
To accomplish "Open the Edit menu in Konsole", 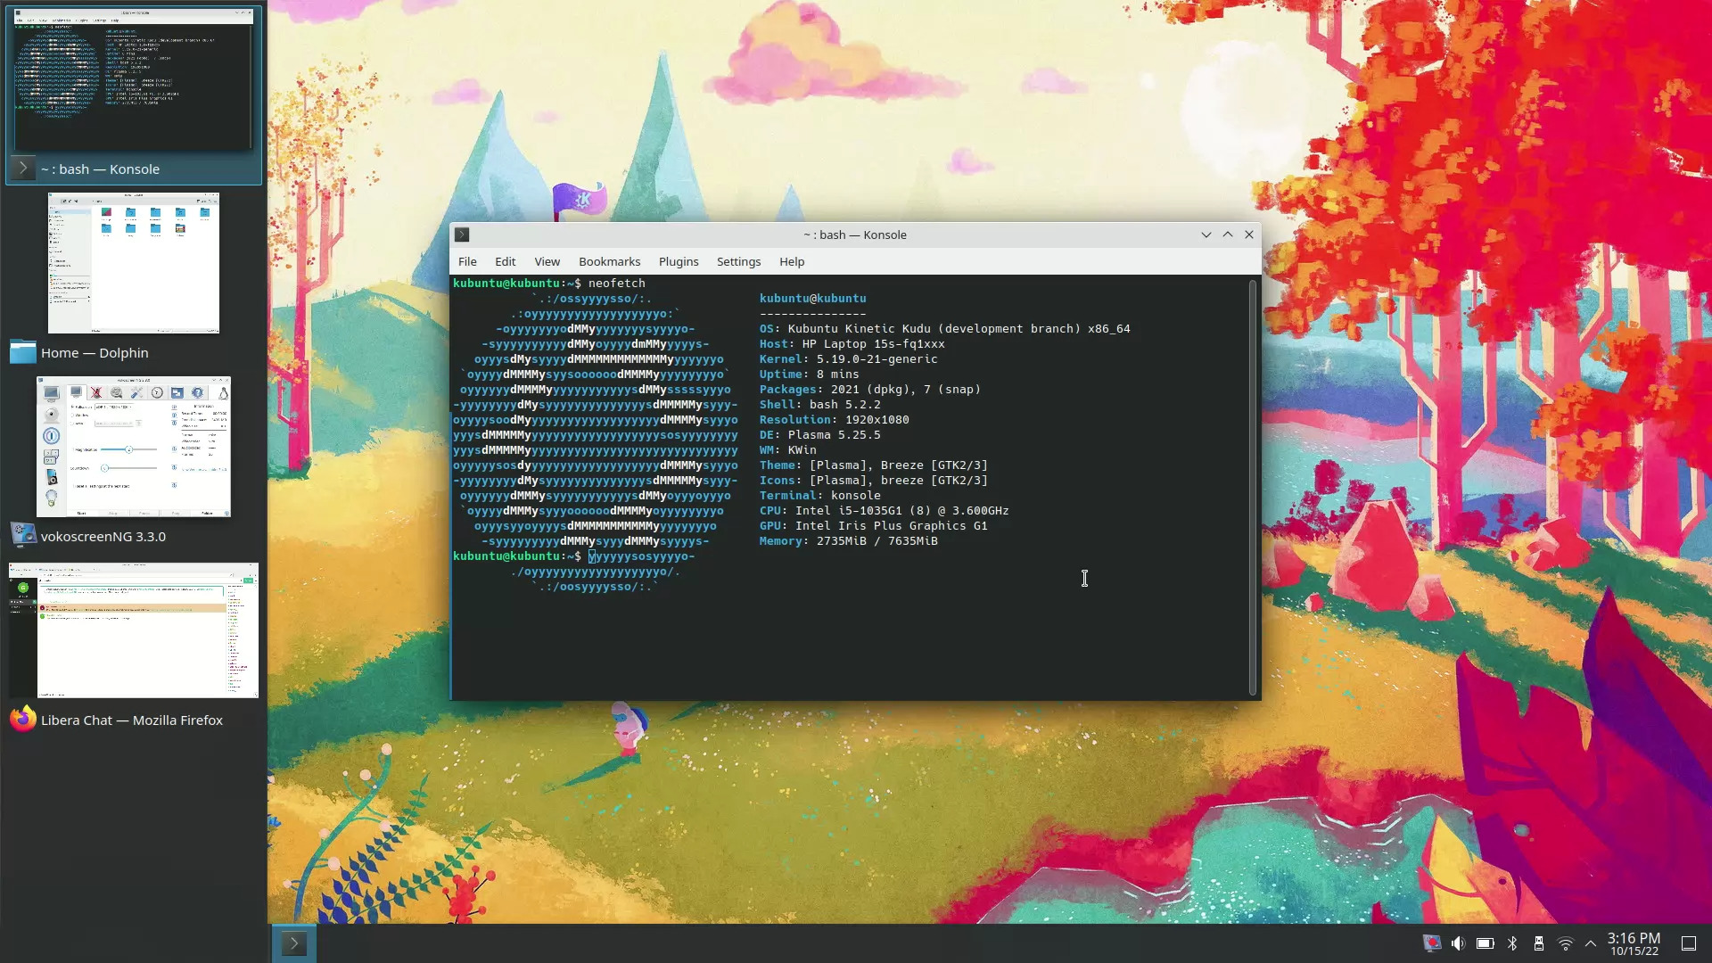I will [x=505, y=261].
